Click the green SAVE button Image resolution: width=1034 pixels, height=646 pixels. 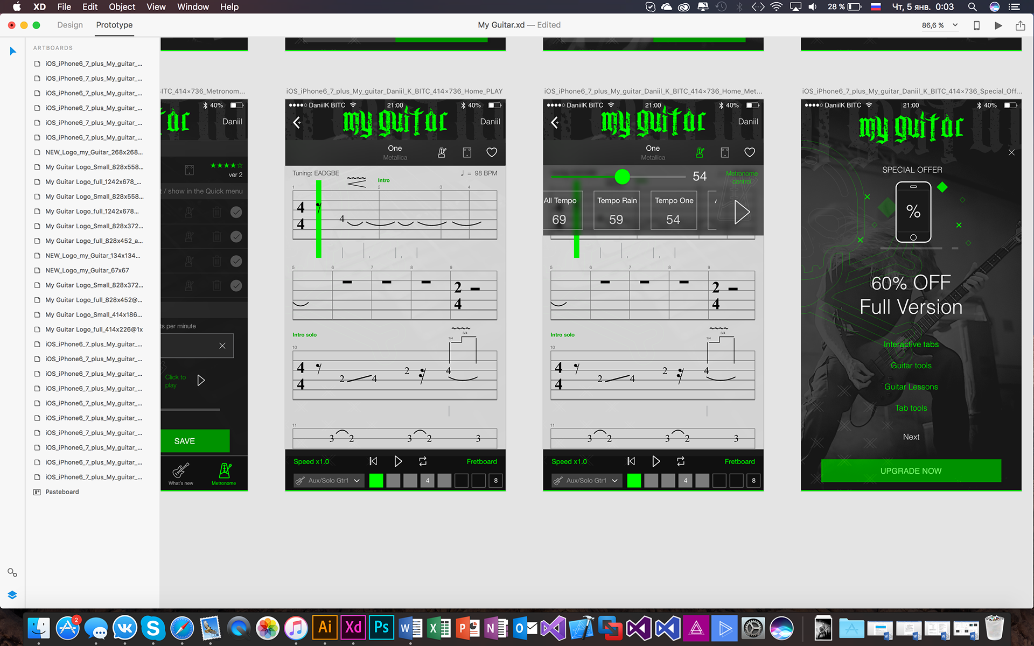(195, 441)
